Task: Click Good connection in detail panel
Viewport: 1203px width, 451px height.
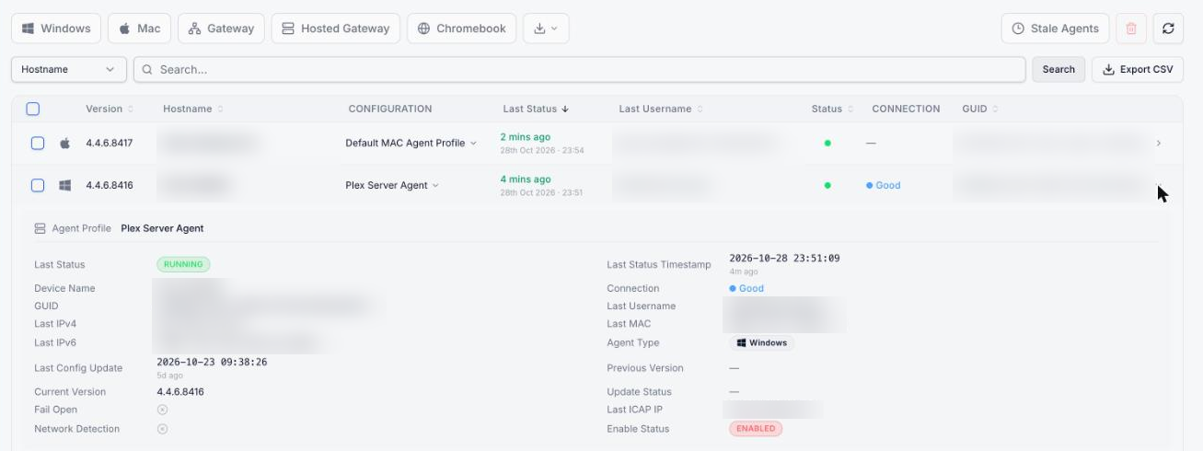Action: [746, 288]
